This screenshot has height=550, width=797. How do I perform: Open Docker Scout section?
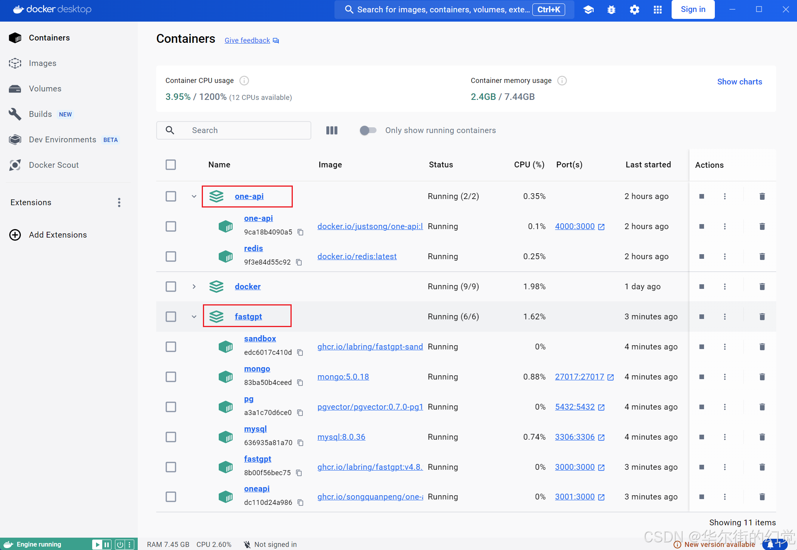point(54,165)
